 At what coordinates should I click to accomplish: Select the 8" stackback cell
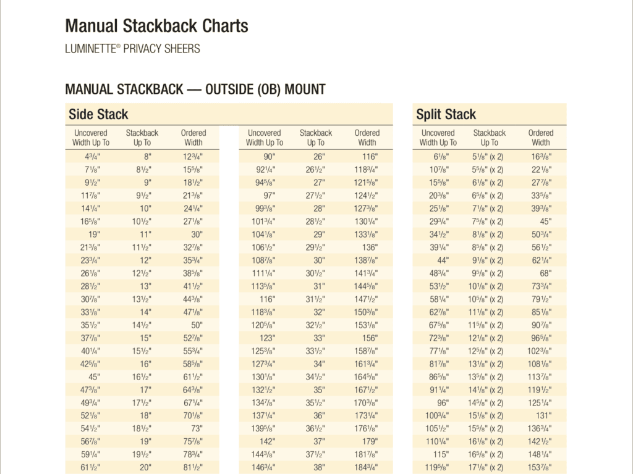147,157
